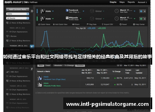
Task: Open the Maps menu
Action: [122, 2]
